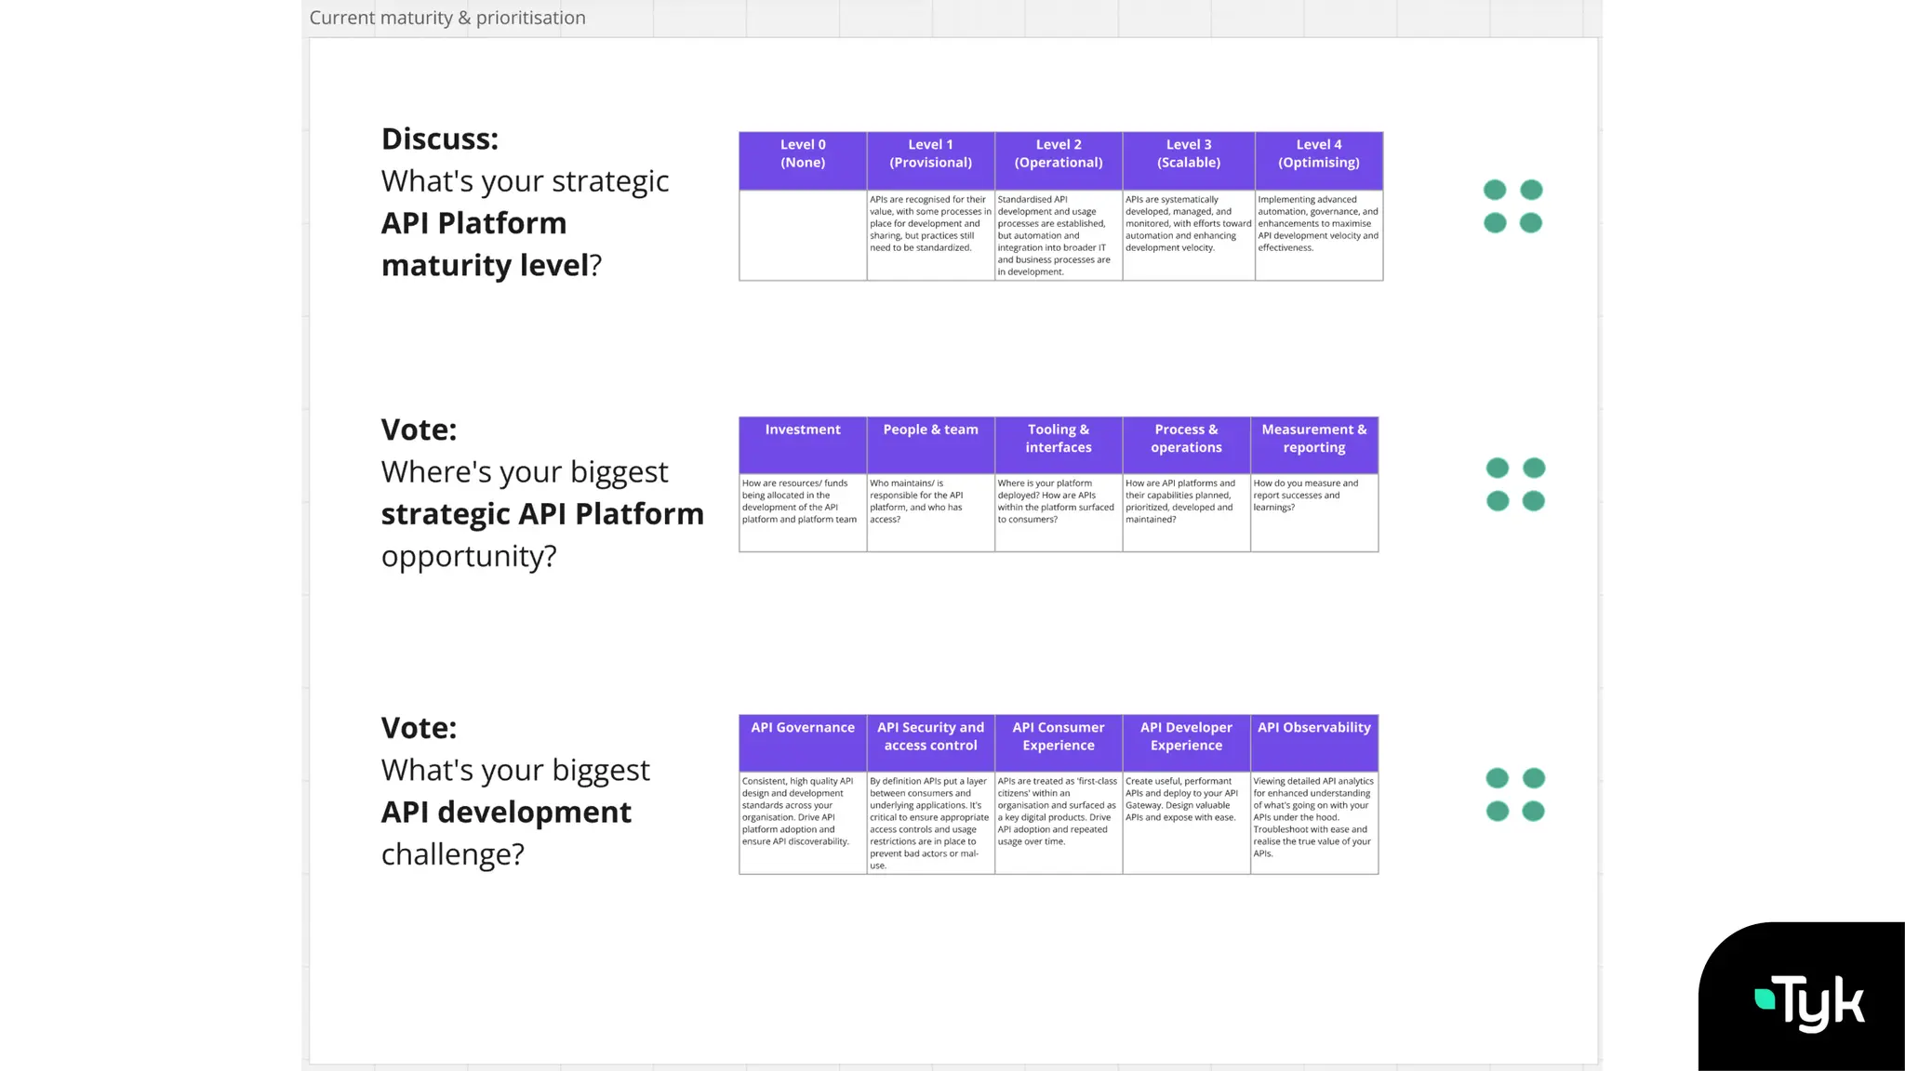Click the empty cell under Level 0
The height and width of the screenshot is (1071, 1905).
tap(803, 235)
